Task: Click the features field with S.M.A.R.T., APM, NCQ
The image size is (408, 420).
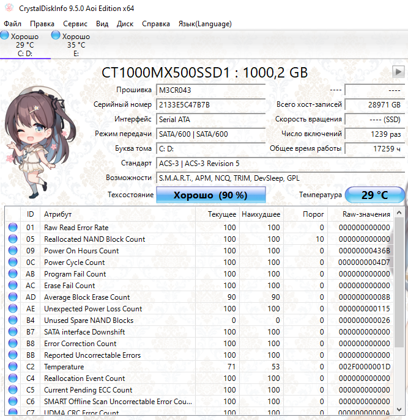Action: [281, 178]
